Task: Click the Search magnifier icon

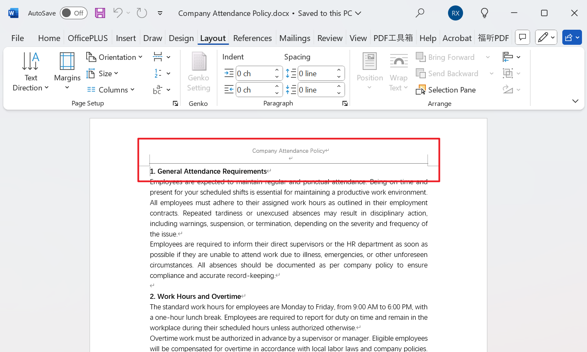Action: coord(420,13)
